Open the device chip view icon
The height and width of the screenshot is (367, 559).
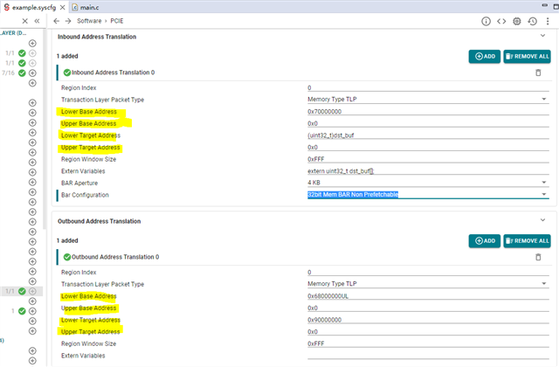517,20
